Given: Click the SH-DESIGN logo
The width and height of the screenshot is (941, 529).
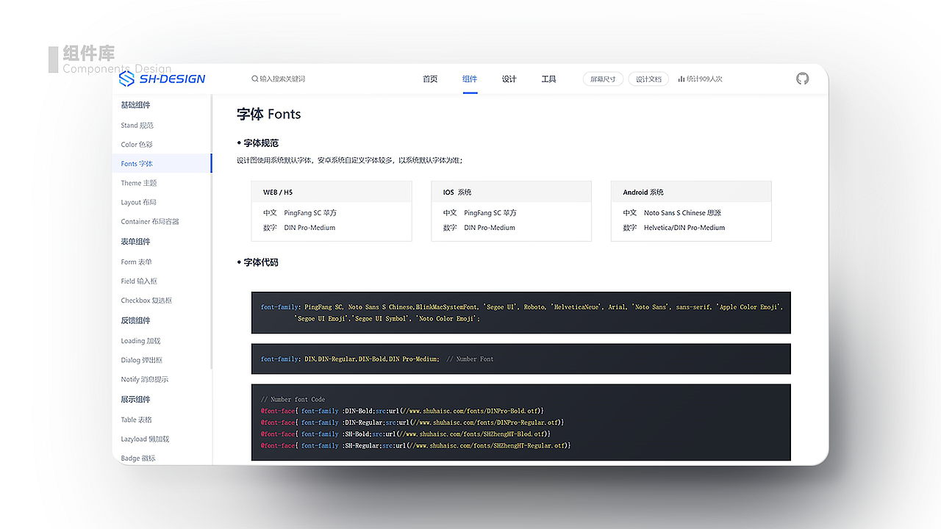Looking at the screenshot, I should pos(162,79).
